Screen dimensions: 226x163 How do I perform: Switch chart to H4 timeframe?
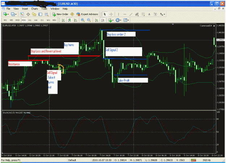coord(36,20)
